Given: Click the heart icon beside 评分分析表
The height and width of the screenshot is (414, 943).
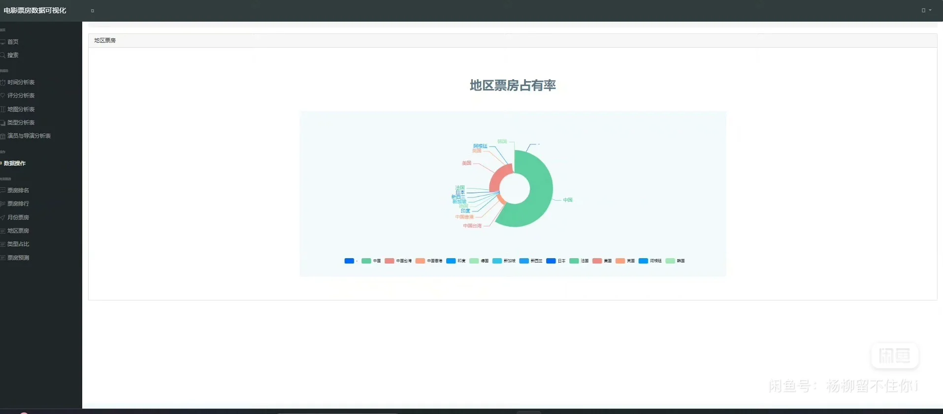Looking at the screenshot, I should [x=2, y=95].
